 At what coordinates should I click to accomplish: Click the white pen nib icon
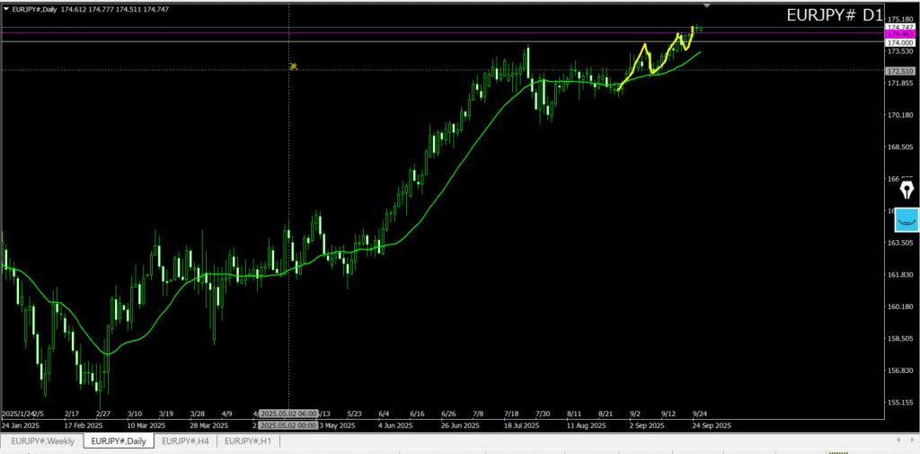tap(907, 190)
